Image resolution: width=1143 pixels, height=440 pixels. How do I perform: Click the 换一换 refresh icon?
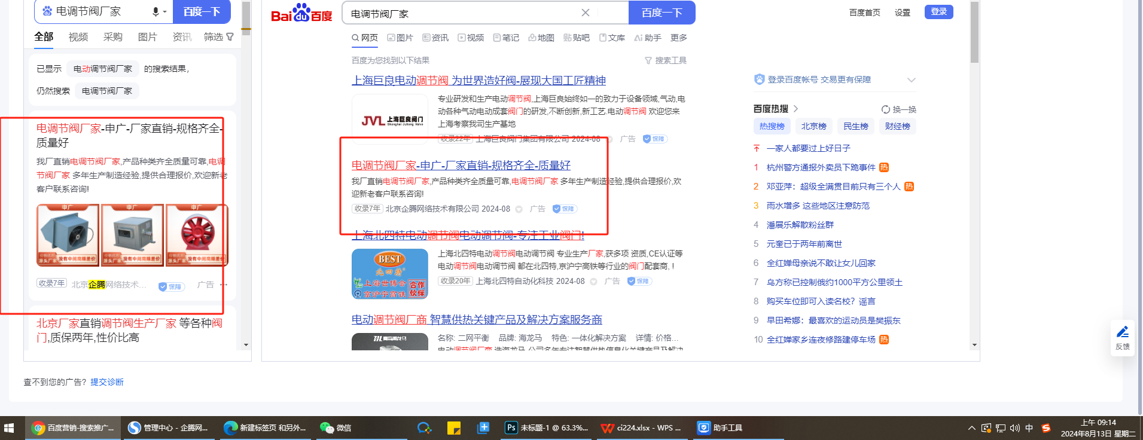tap(885, 109)
